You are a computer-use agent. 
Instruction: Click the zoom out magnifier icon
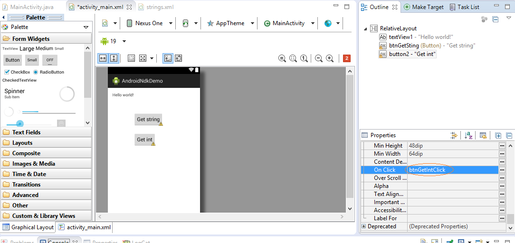(x=318, y=58)
